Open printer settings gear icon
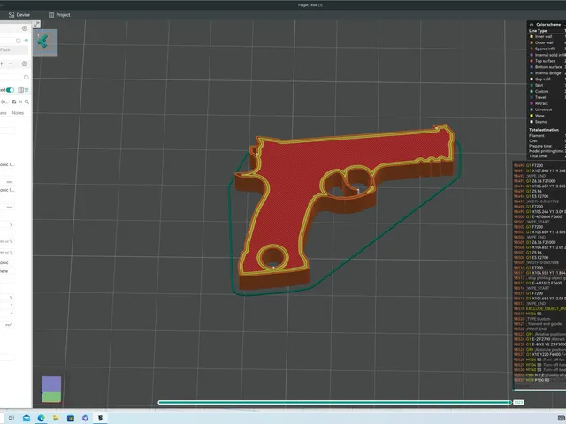 pyautogui.click(x=25, y=28)
